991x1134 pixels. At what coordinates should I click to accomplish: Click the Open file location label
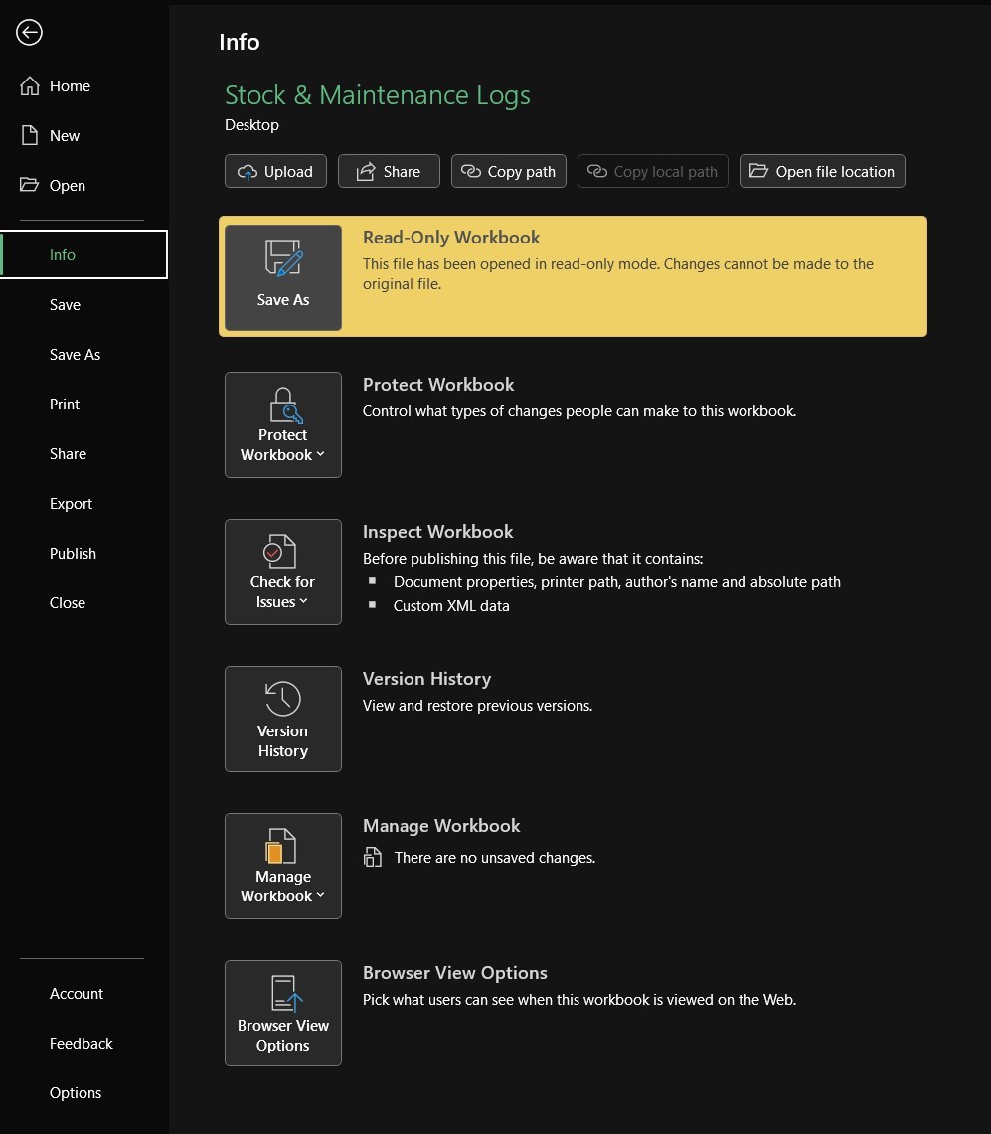coord(835,171)
